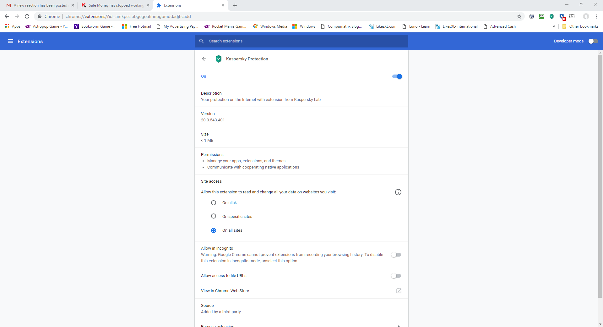Close the Gmail new reaction tab
This screenshot has width=603, height=327.
(x=73, y=5)
